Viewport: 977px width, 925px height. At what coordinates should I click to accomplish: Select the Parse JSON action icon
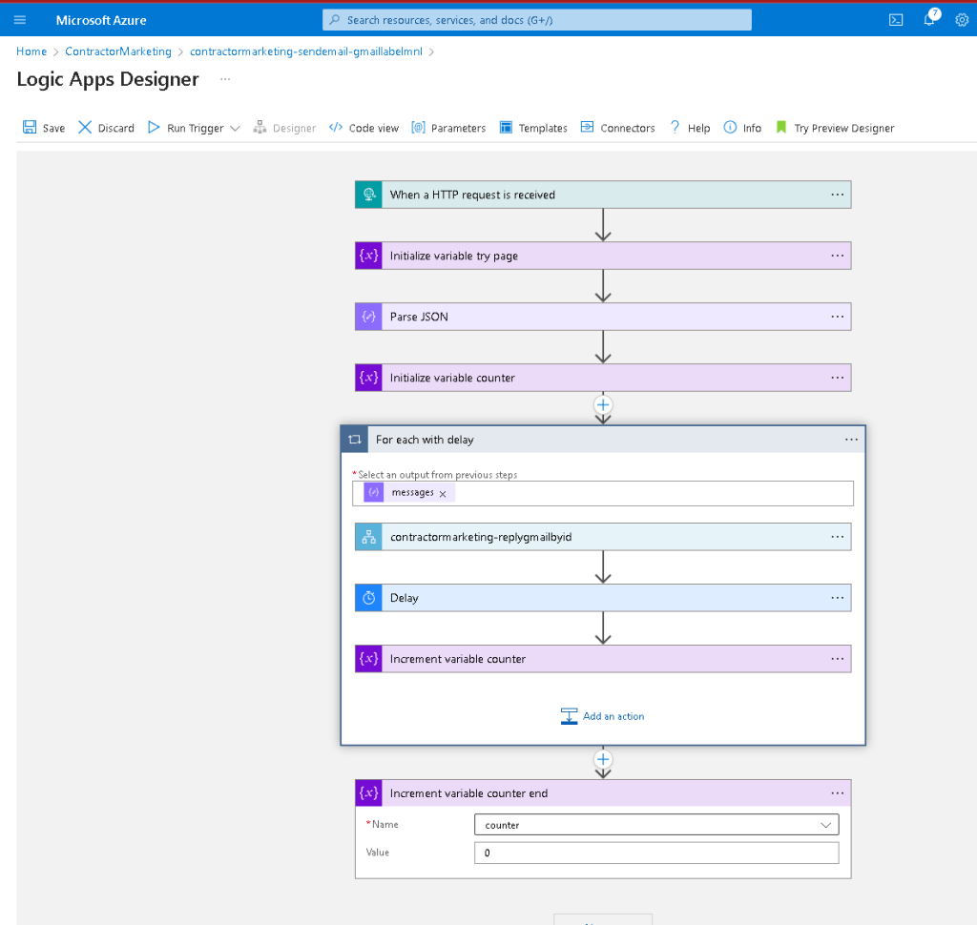point(369,317)
